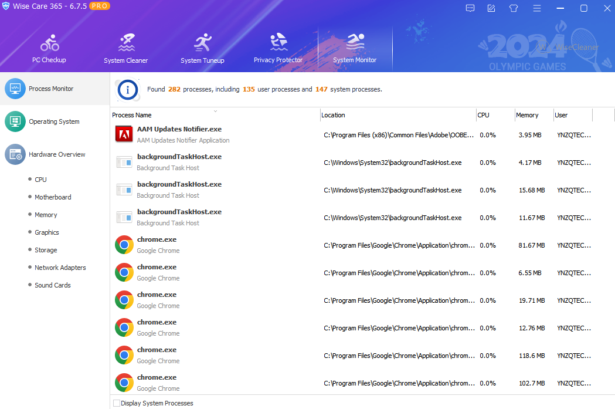Click the Chrome icon for 81.67 MB process
The image size is (615, 409).
pos(124,245)
